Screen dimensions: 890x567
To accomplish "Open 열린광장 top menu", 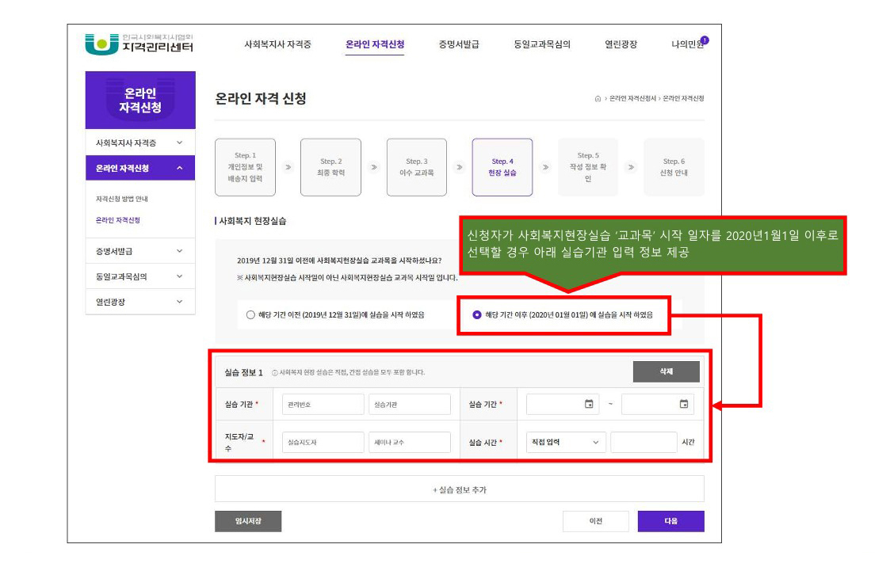I will [x=621, y=44].
